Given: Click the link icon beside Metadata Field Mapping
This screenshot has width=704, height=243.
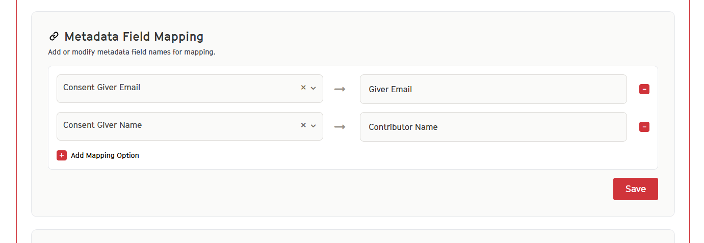Looking at the screenshot, I should coord(54,37).
